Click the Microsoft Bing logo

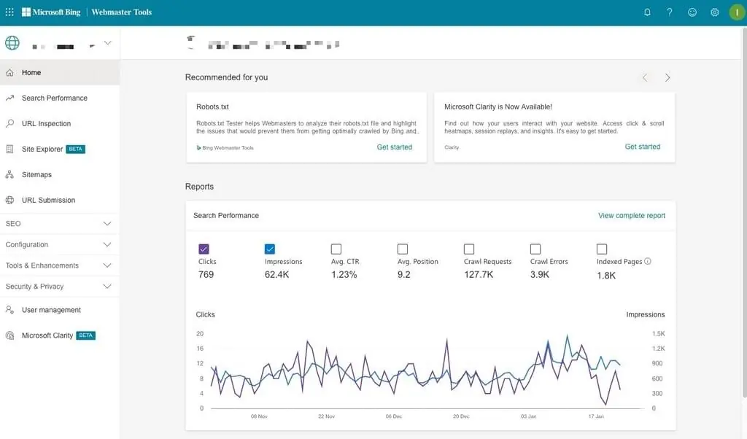53,12
